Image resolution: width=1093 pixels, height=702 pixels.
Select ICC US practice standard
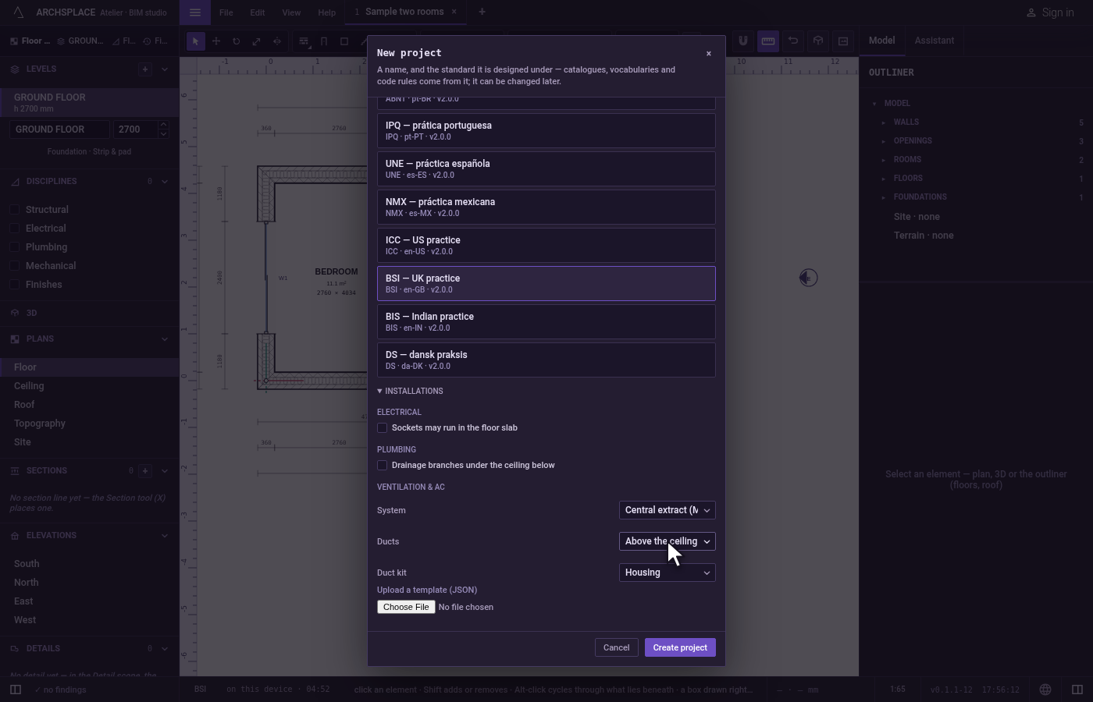click(x=546, y=245)
